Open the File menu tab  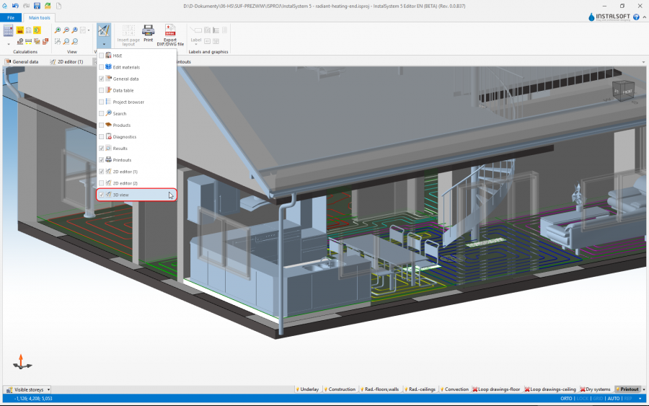pyautogui.click(x=11, y=17)
